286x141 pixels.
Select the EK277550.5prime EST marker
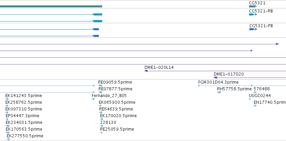(x=8, y=139)
